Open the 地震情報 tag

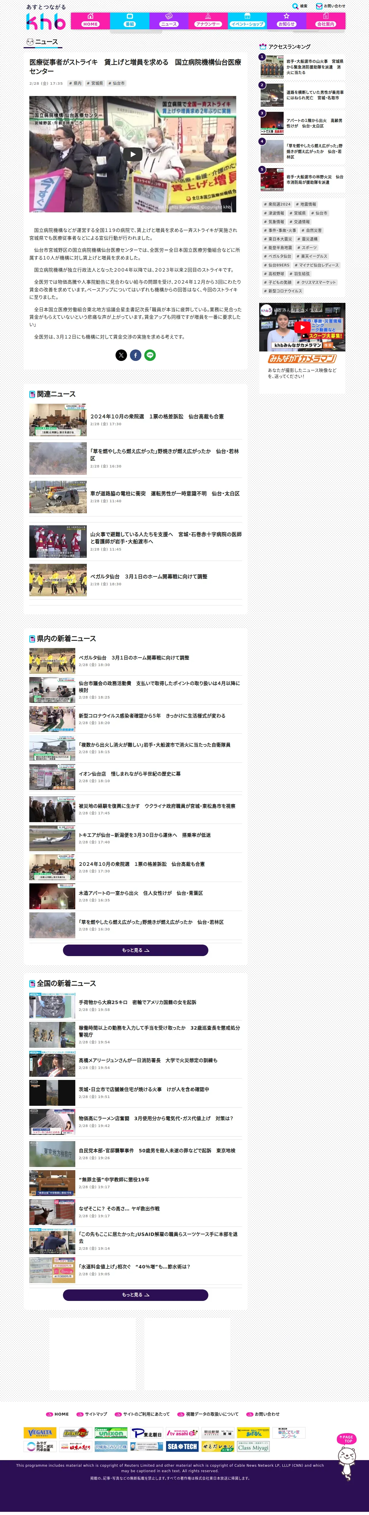tap(306, 205)
